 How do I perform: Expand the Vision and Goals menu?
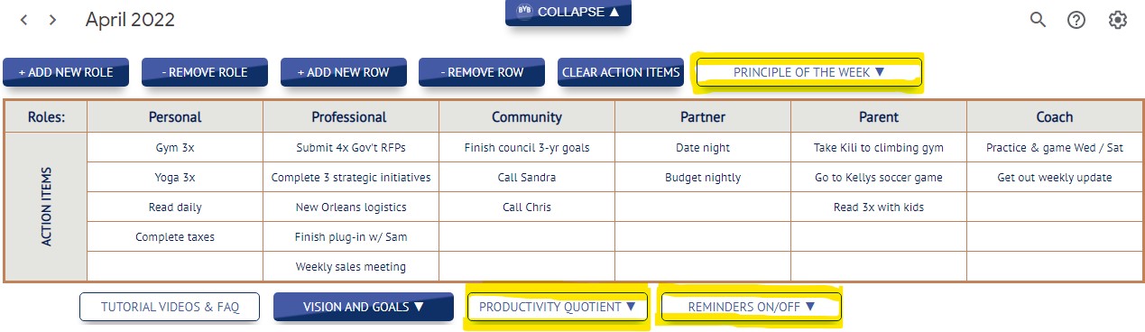364,307
